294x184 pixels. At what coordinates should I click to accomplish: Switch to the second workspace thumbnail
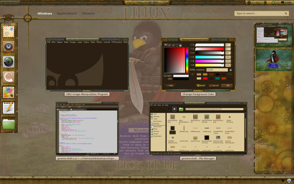(274, 60)
